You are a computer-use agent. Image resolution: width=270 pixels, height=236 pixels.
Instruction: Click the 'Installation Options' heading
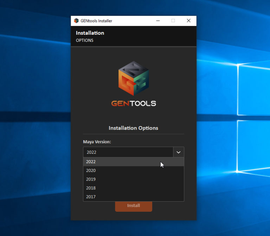coord(134,128)
